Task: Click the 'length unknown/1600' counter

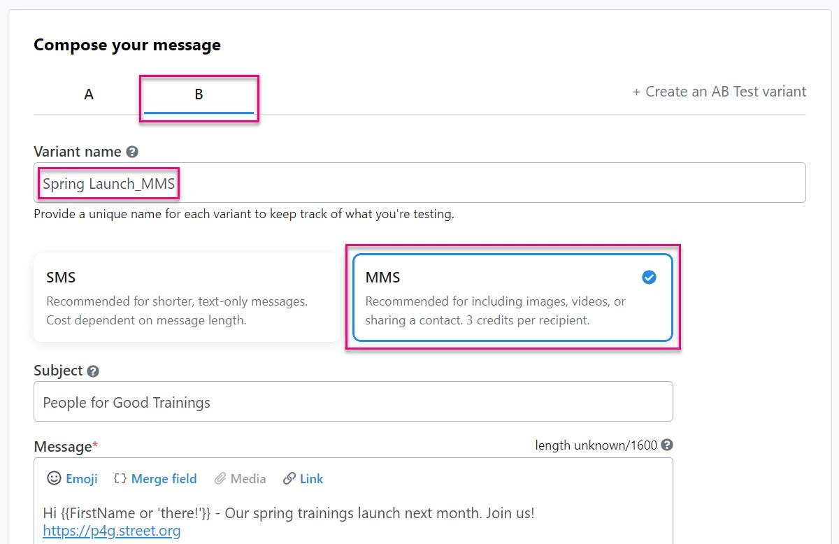Action: [596, 445]
